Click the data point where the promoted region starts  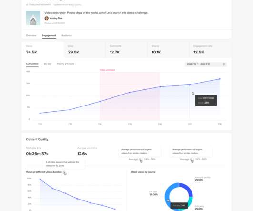click(x=100, y=101)
